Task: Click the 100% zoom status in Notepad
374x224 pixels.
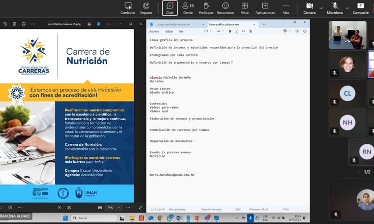Action: tap(237, 210)
